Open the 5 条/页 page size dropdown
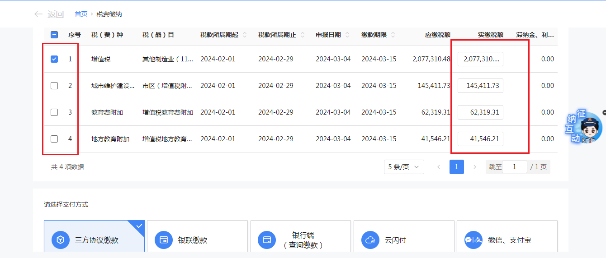The image size is (606, 258). 403,167
